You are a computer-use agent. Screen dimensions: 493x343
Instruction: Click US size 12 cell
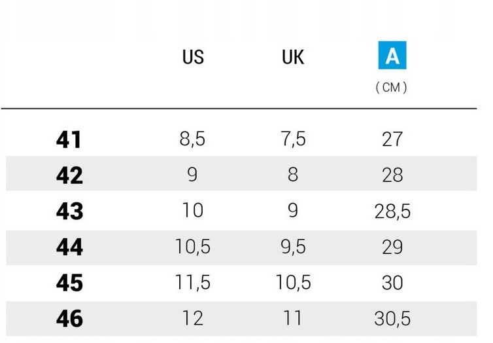pos(192,319)
